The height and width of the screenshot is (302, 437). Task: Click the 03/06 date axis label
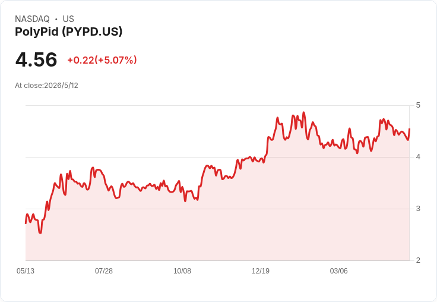(x=339, y=271)
